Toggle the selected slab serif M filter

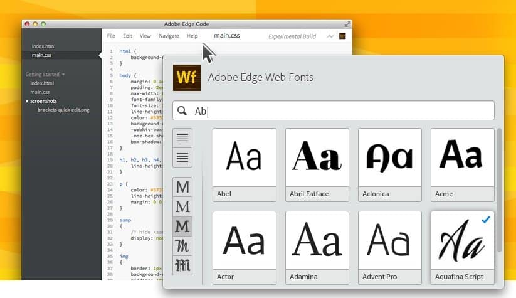coord(182,226)
